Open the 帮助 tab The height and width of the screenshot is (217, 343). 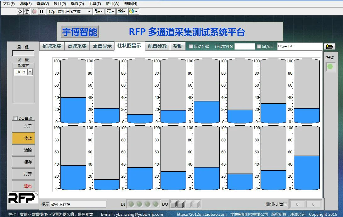point(177,46)
